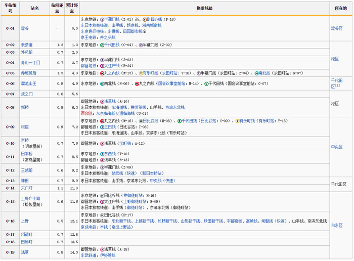
Task: Open the red 百合鸥 link
Action: [x=86, y=114]
